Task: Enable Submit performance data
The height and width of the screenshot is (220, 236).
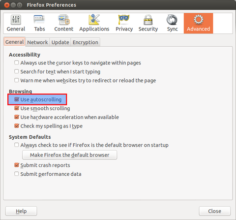Action: coord(16,174)
